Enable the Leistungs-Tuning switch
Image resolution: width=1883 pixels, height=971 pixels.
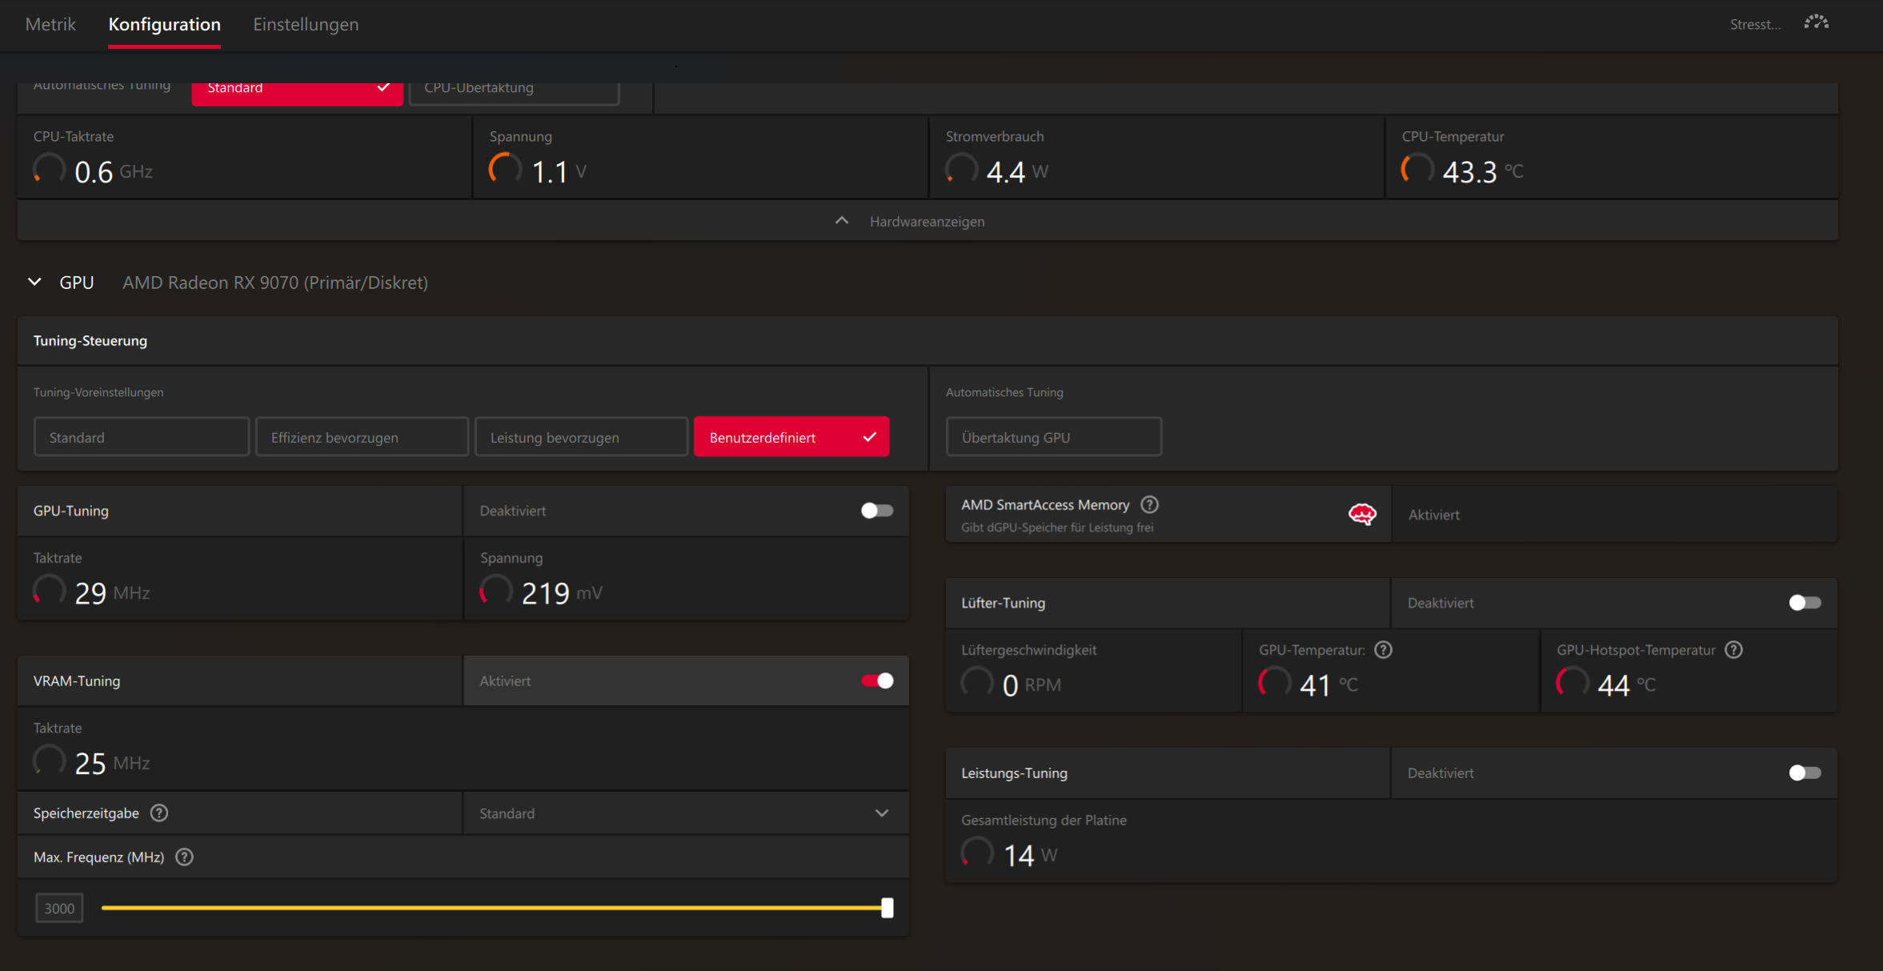tap(1805, 773)
